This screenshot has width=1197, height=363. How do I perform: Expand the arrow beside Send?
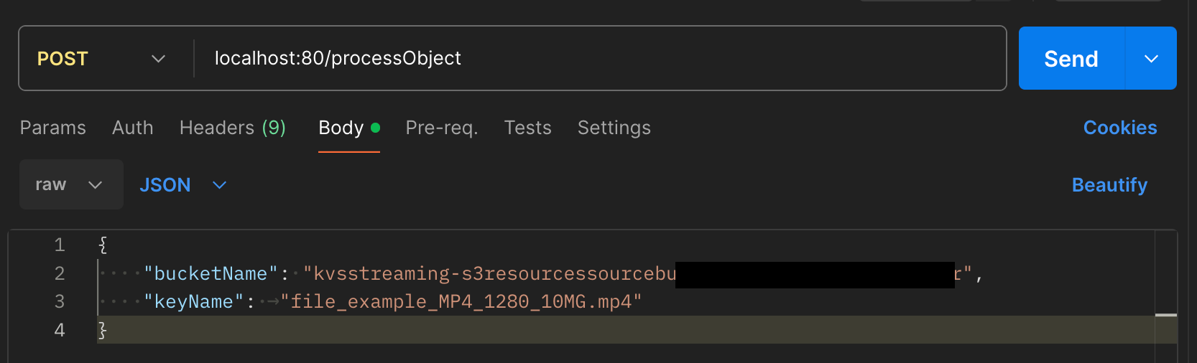[1151, 59]
